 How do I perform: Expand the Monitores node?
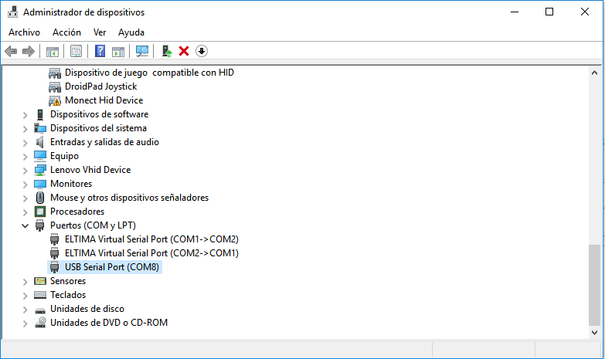click(x=25, y=185)
